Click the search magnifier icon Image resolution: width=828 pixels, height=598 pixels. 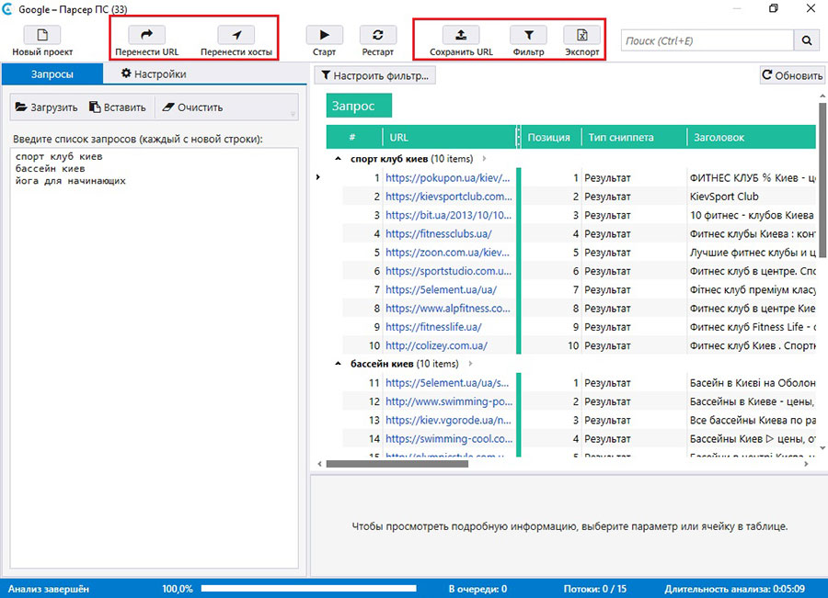coord(807,40)
